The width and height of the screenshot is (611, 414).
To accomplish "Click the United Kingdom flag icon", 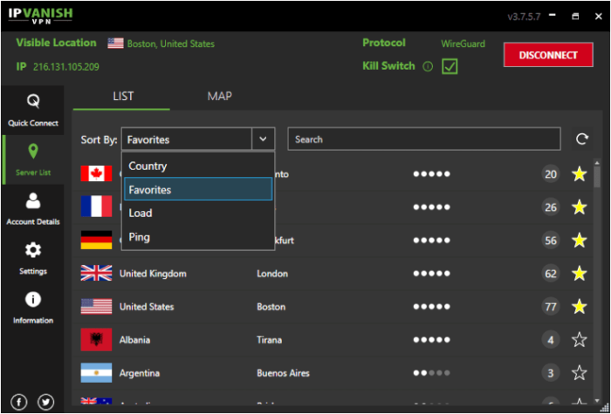I will (96, 273).
